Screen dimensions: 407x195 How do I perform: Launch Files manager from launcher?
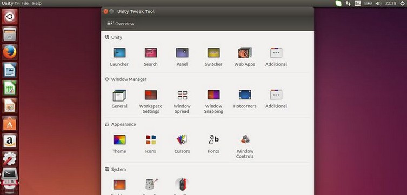coord(10,35)
